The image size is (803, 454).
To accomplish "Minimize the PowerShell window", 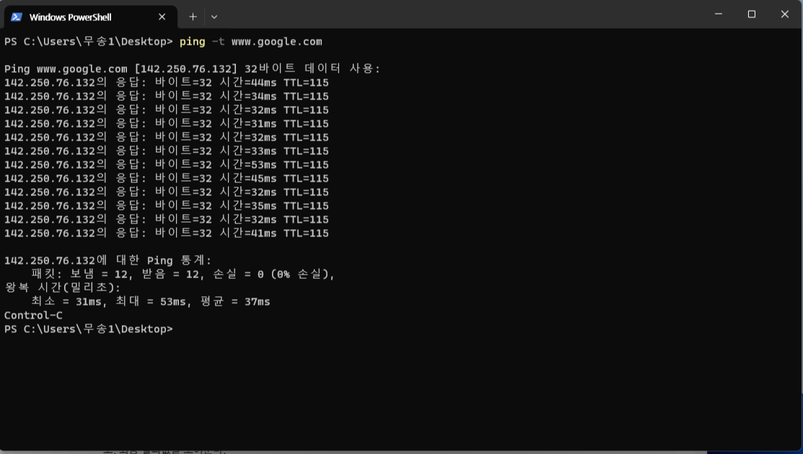I will 719,14.
